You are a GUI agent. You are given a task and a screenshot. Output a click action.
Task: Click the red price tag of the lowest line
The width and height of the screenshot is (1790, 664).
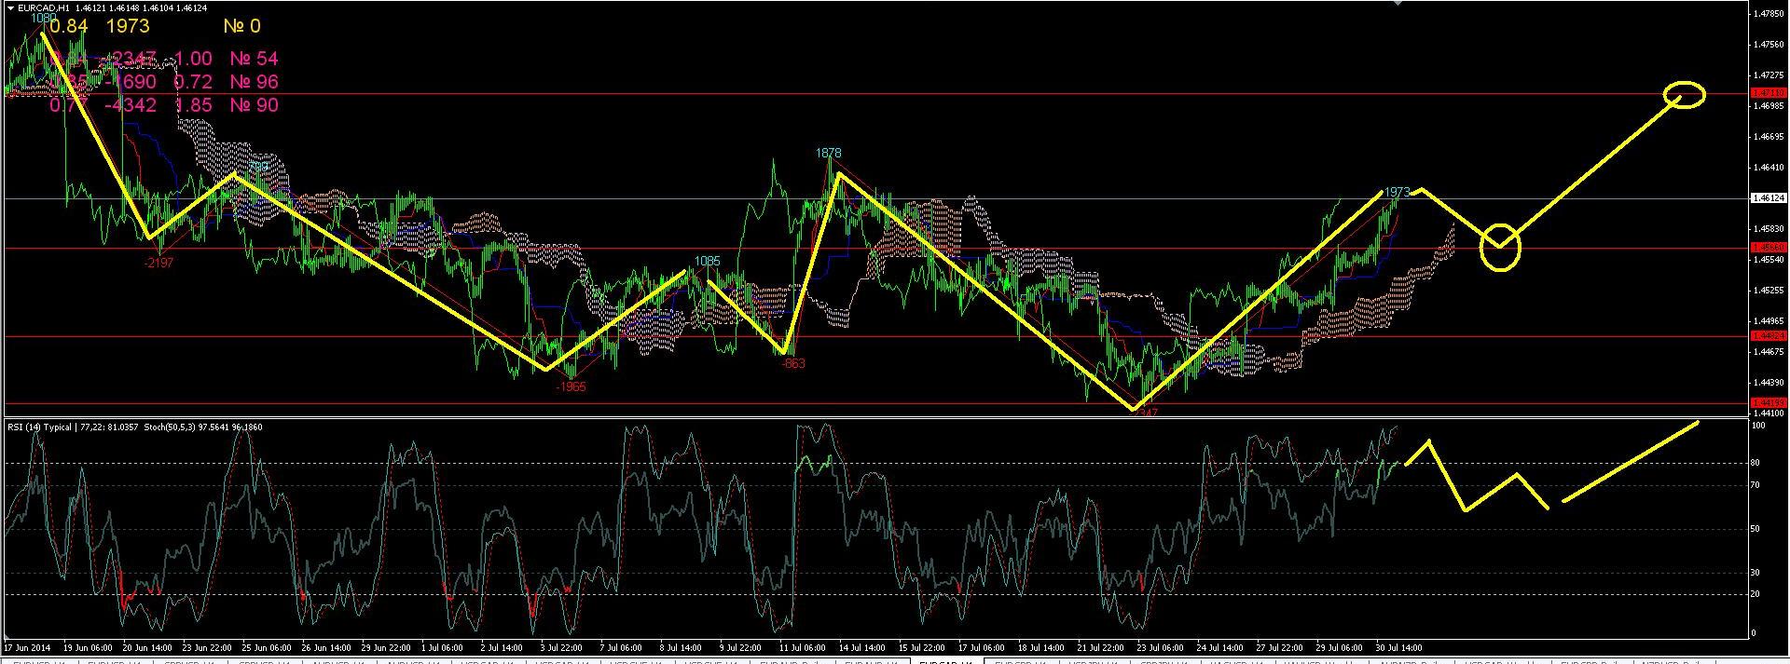pyautogui.click(x=1769, y=403)
